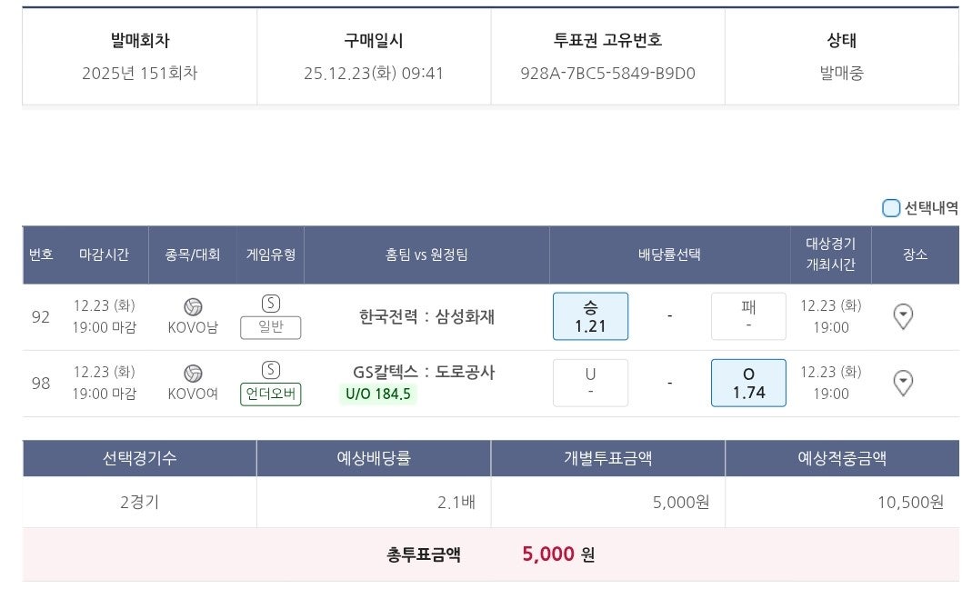Viewport: 972px width, 589px height.
Task: Click the 언더오버 game type badge
Action: pyautogui.click(x=270, y=394)
